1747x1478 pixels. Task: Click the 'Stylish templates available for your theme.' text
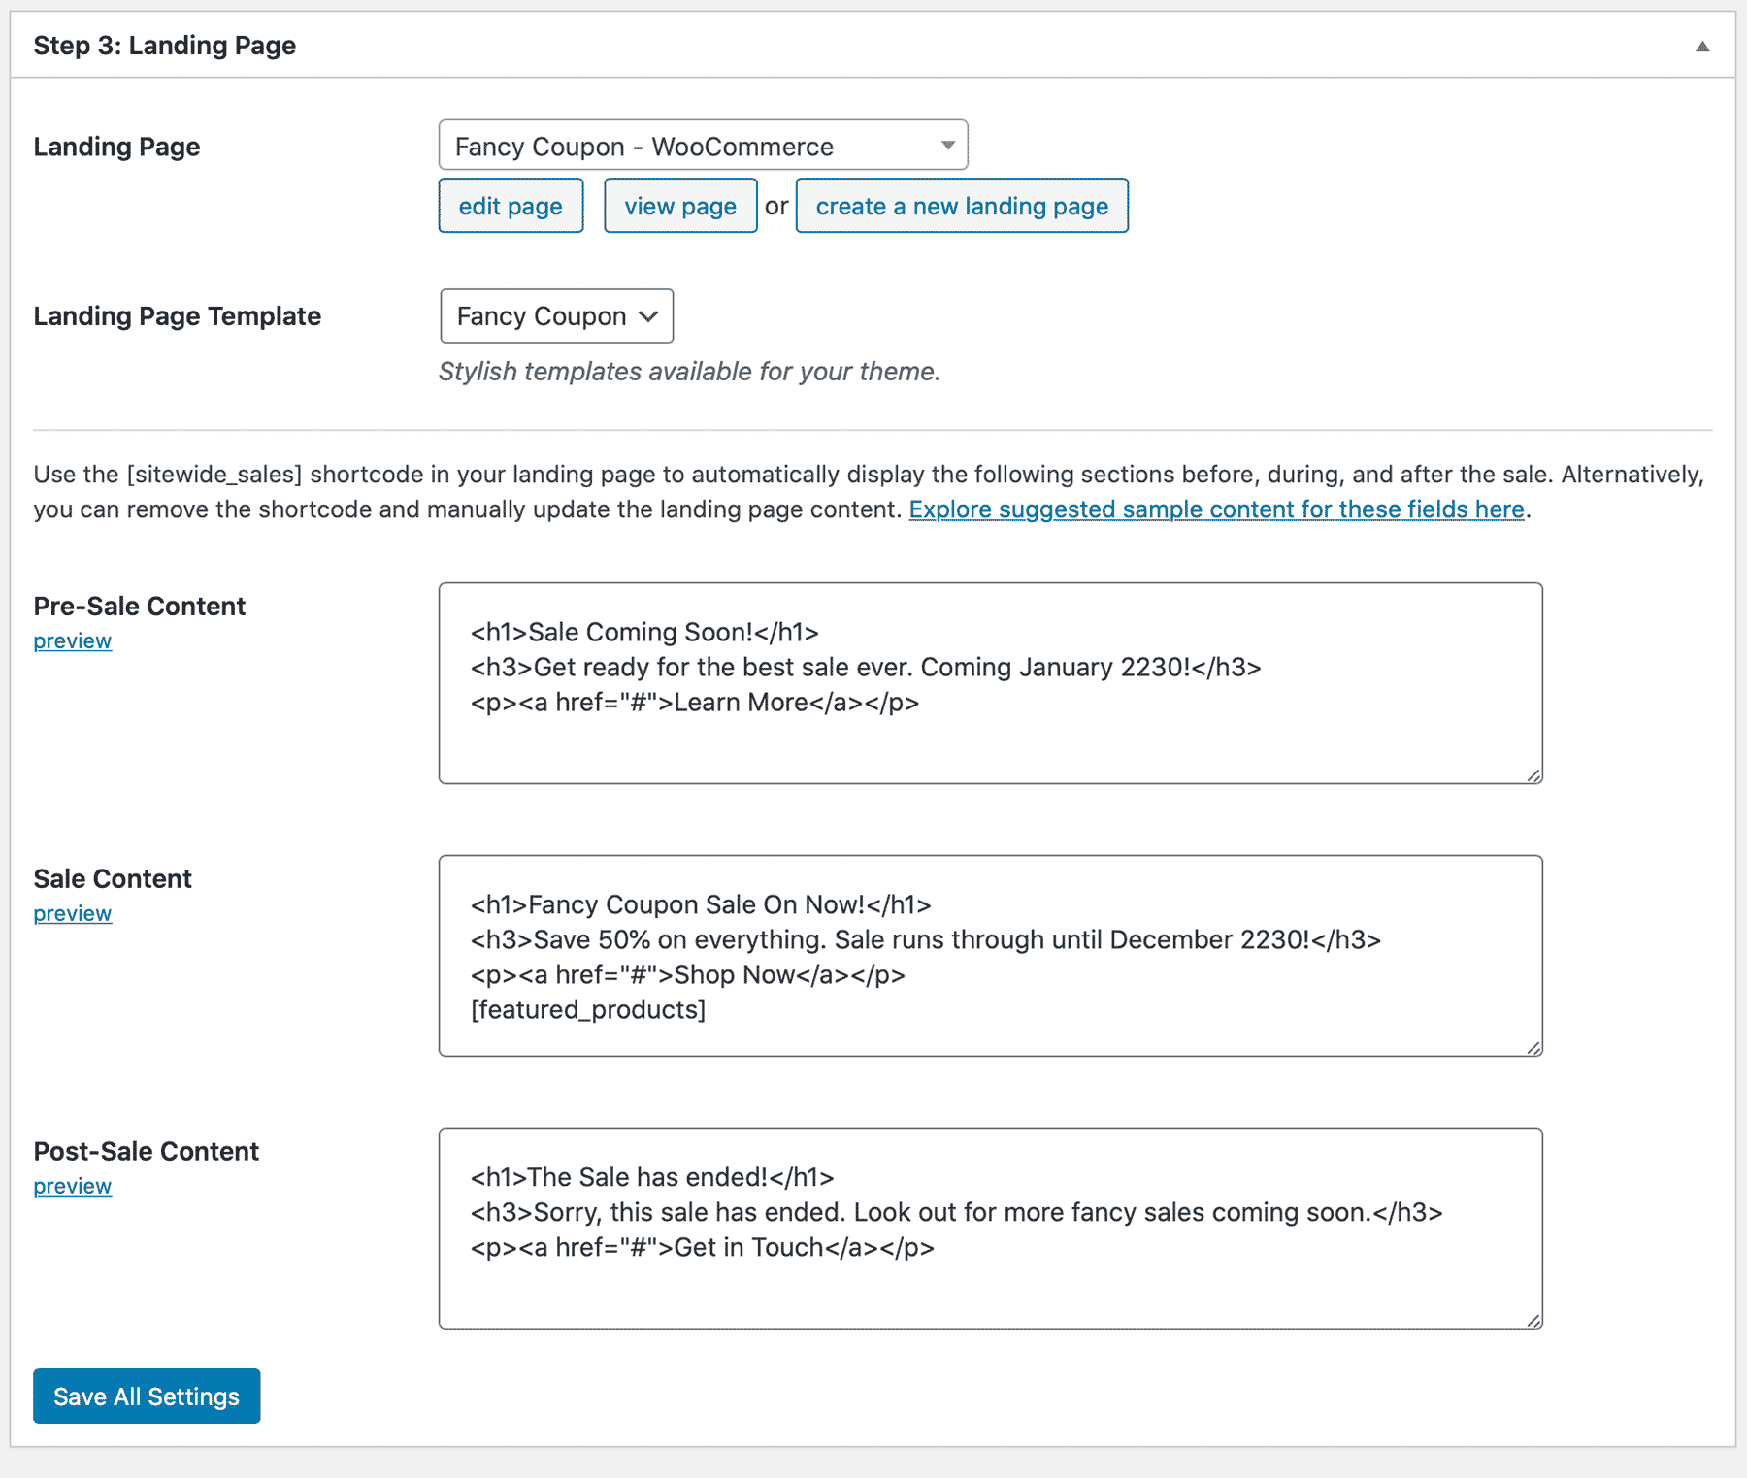click(689, 372)
